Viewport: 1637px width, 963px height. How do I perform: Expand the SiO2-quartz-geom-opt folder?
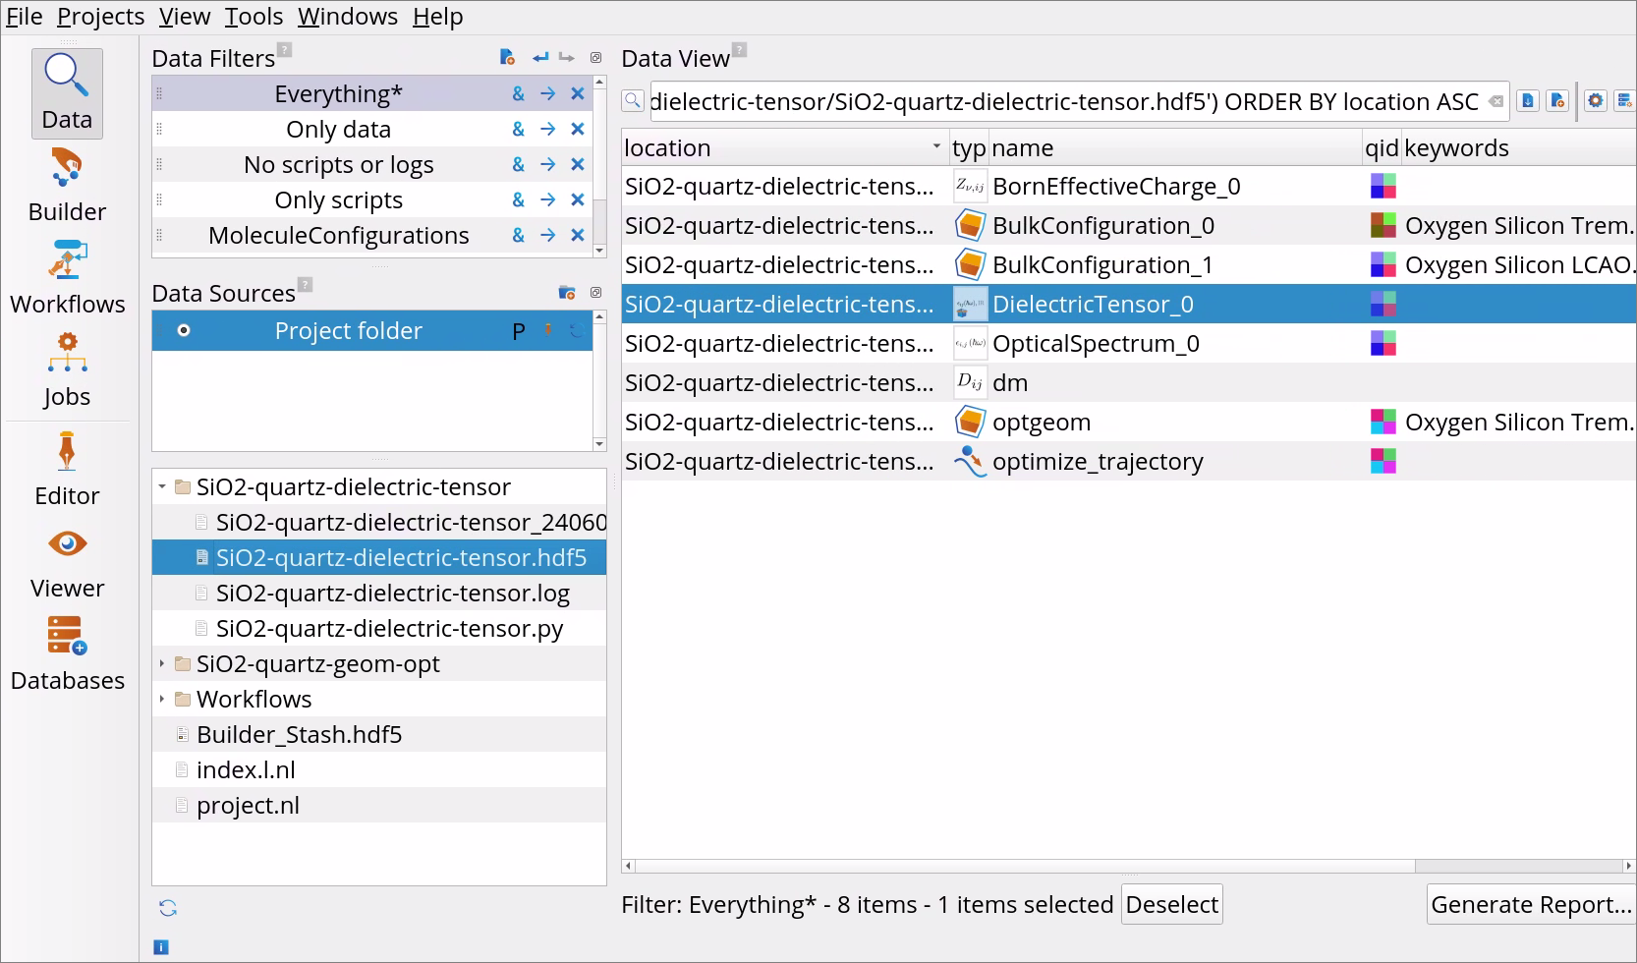162,664
